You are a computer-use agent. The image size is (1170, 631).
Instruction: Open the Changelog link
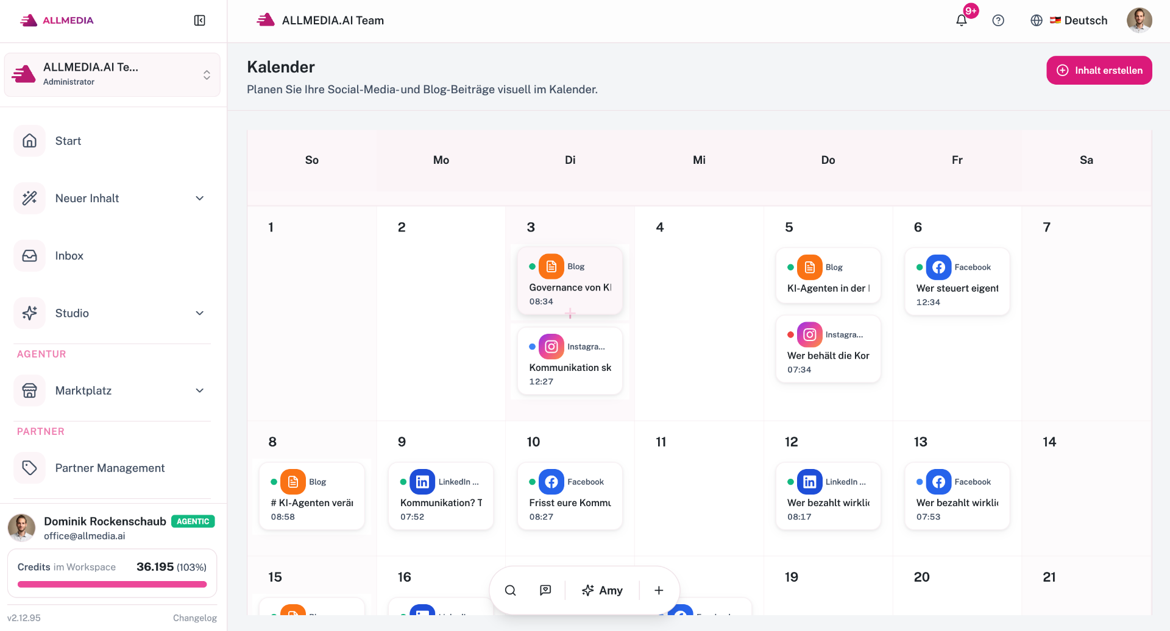[195, 618]
